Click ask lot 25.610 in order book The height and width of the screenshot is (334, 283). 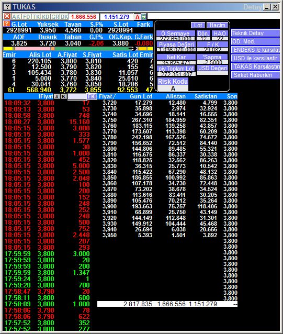(x=128, y=79)
